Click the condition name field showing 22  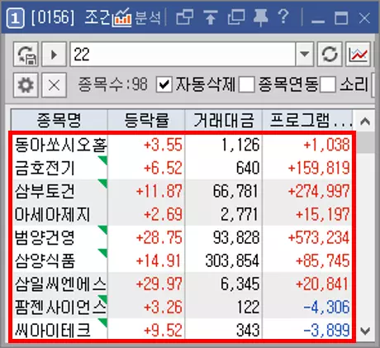tap(183, 55)
